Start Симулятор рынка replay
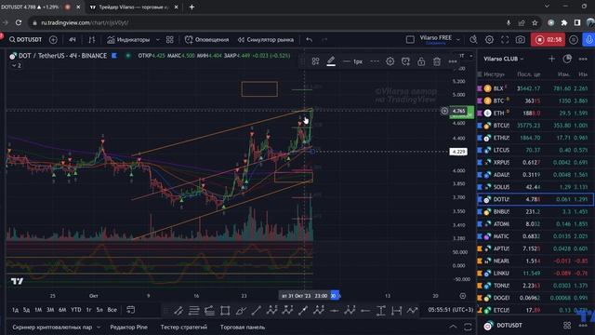The width and height of the screenshot is (595, 335). pyautogui.click(x=266, y=39)
